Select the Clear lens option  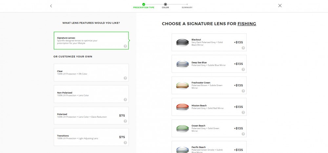[x=91, y=73]
